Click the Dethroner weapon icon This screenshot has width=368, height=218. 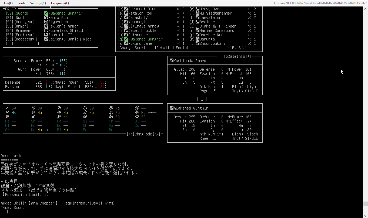(126, 35)
